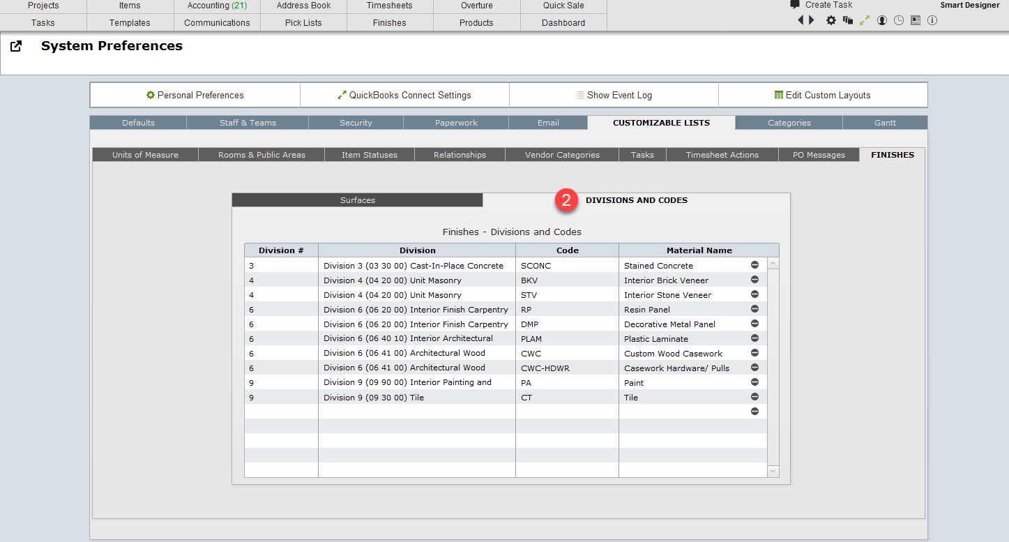Image resolution: width=1009 pixels, height=542 pixels.
Task: Remove the Stained Concrete row
Action: coord(754,265)
